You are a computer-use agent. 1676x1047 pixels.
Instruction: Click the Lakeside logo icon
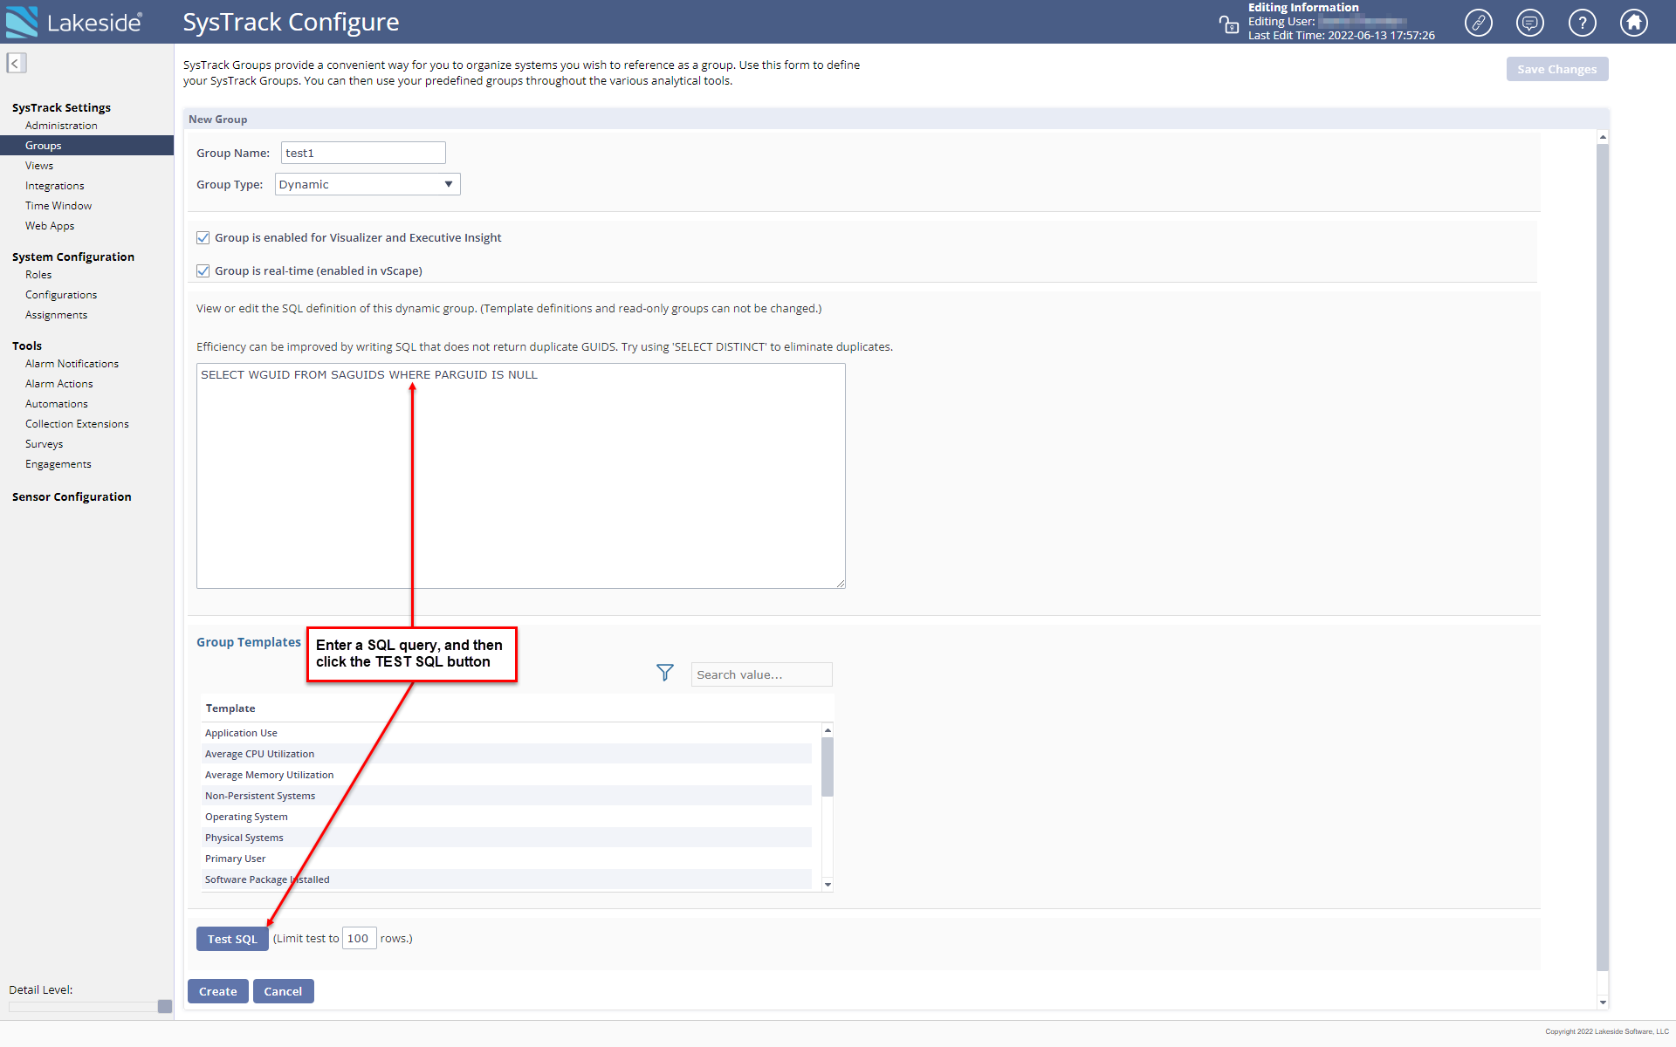coord(22,22)
